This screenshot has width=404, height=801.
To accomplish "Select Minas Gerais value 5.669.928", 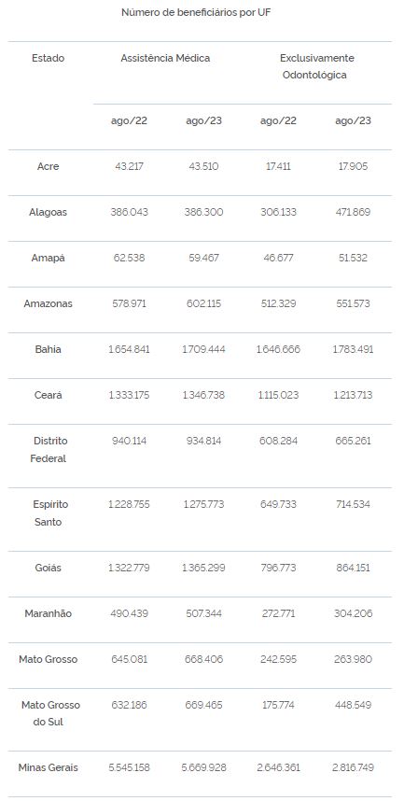I will pos(203,767).
